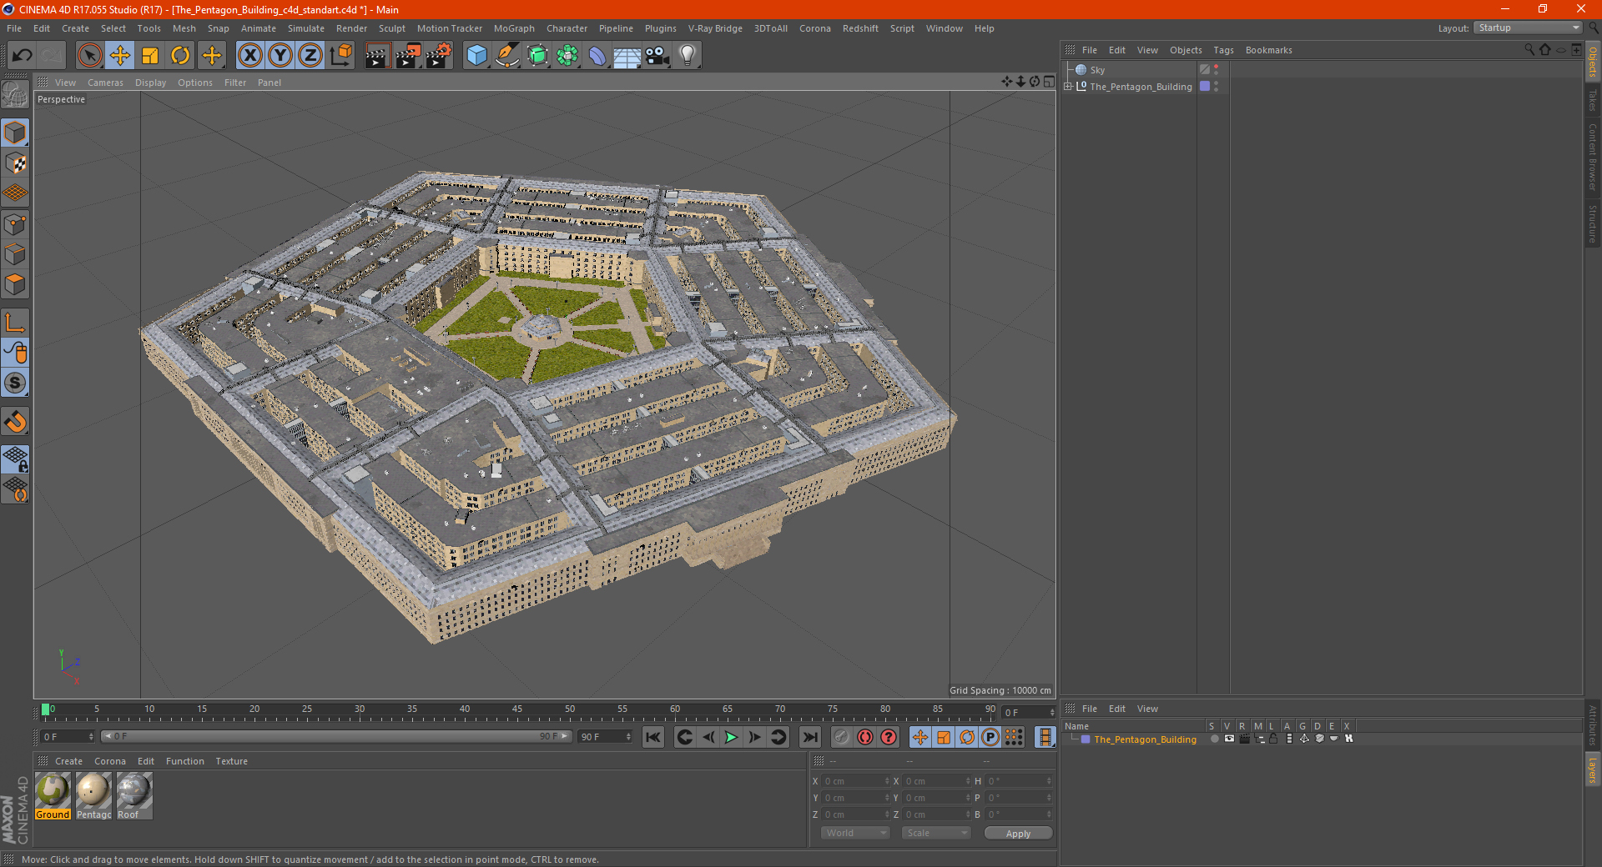The image size is (1602, 867).
Task: Open the World coordinate dropdown
Action: tap(855, 833)
